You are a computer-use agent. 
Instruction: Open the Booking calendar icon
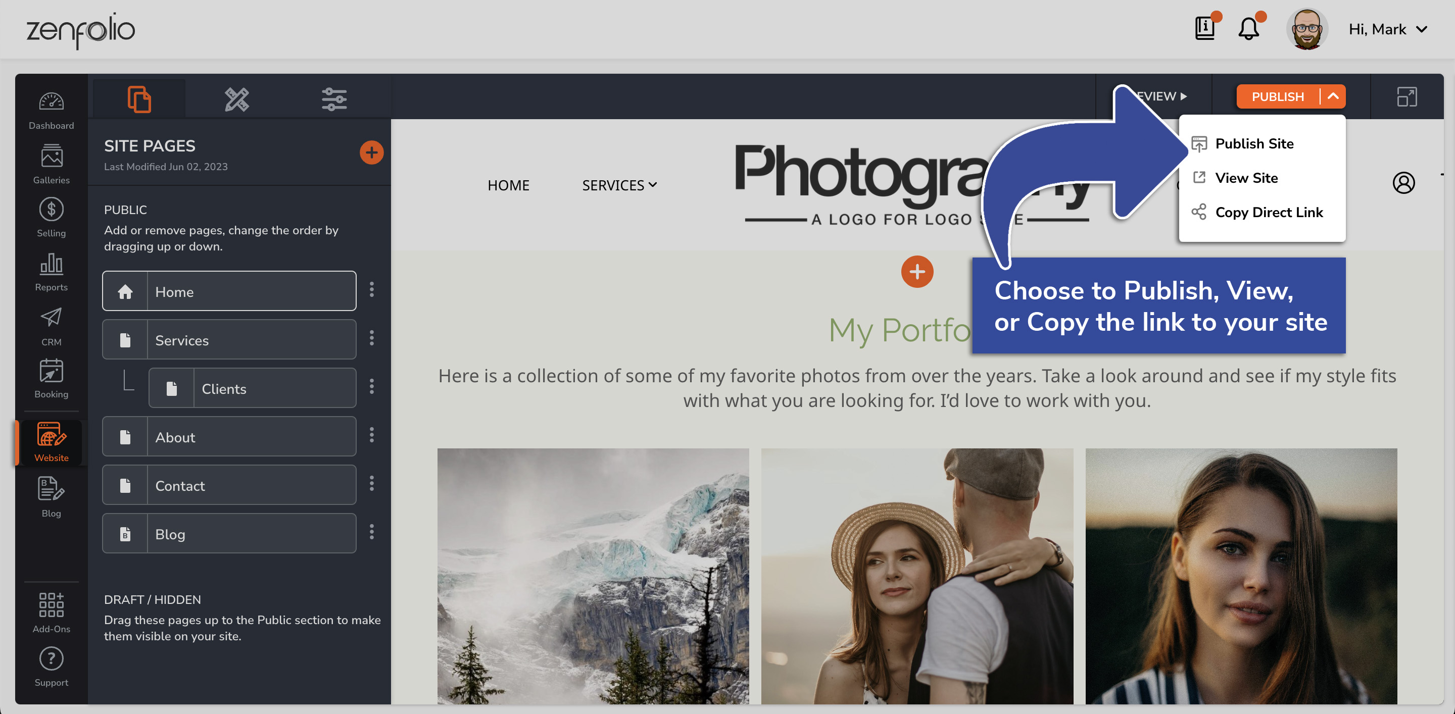click(x=51, y=378)
